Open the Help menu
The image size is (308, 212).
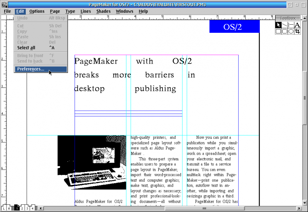tap(143, 12)
